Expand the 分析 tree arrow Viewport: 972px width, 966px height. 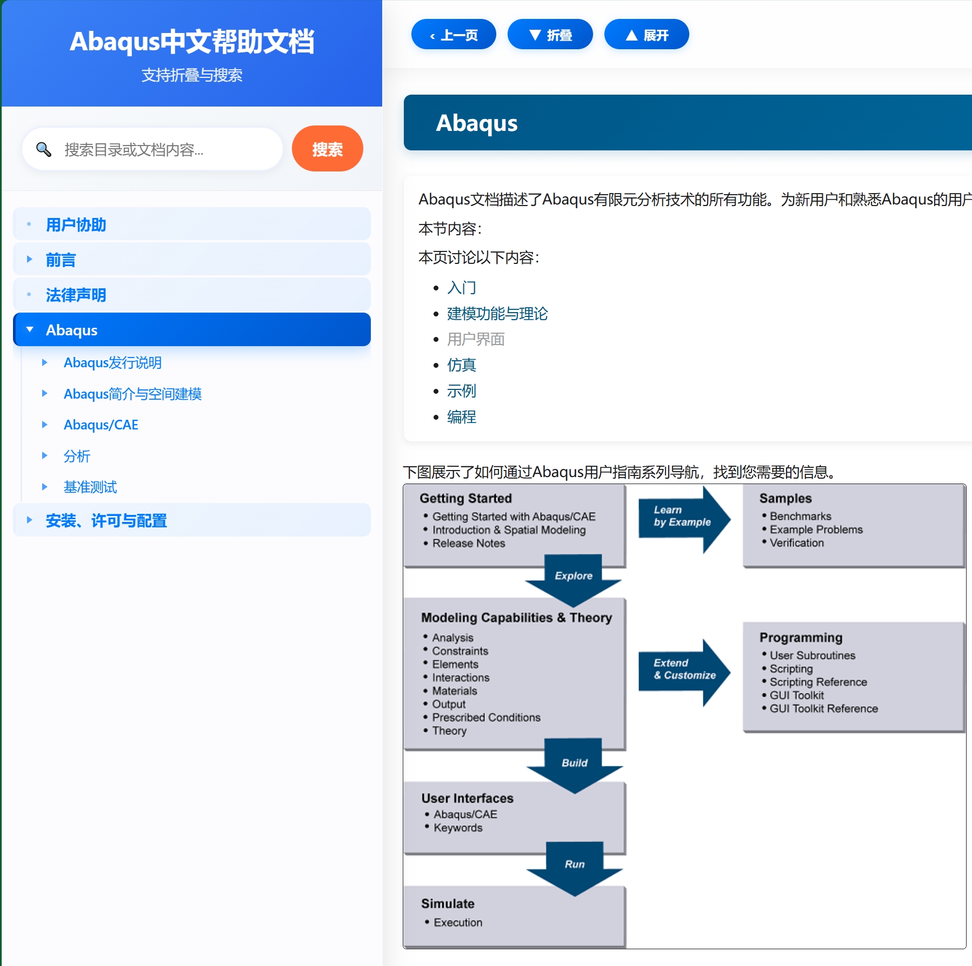45,456
